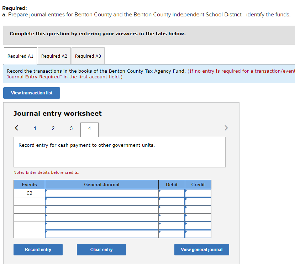295x270 pixels.
Task: Open General Journal dropdown in last row
Action: coord(102,234)
